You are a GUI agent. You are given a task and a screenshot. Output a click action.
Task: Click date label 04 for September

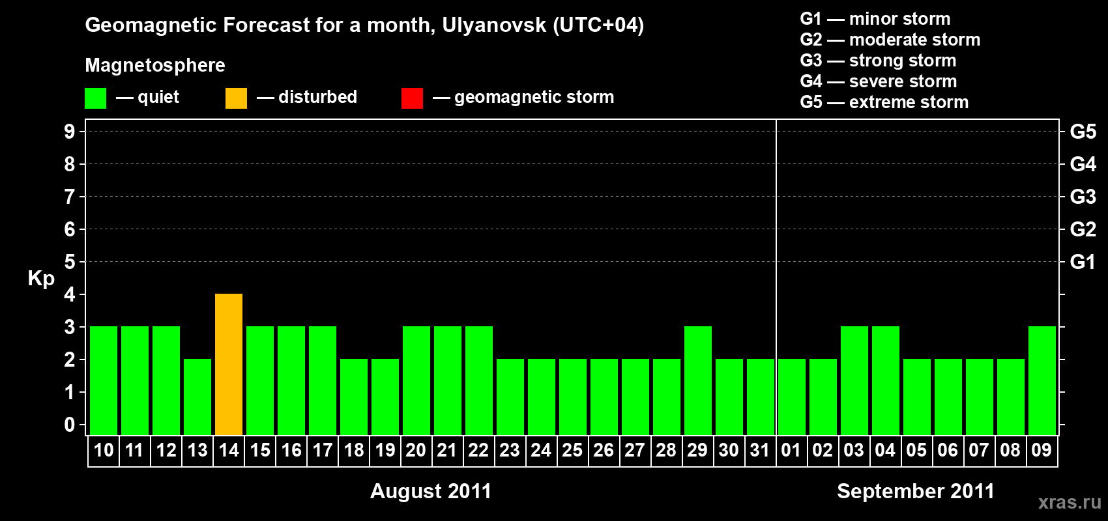[x=885, y=450]
